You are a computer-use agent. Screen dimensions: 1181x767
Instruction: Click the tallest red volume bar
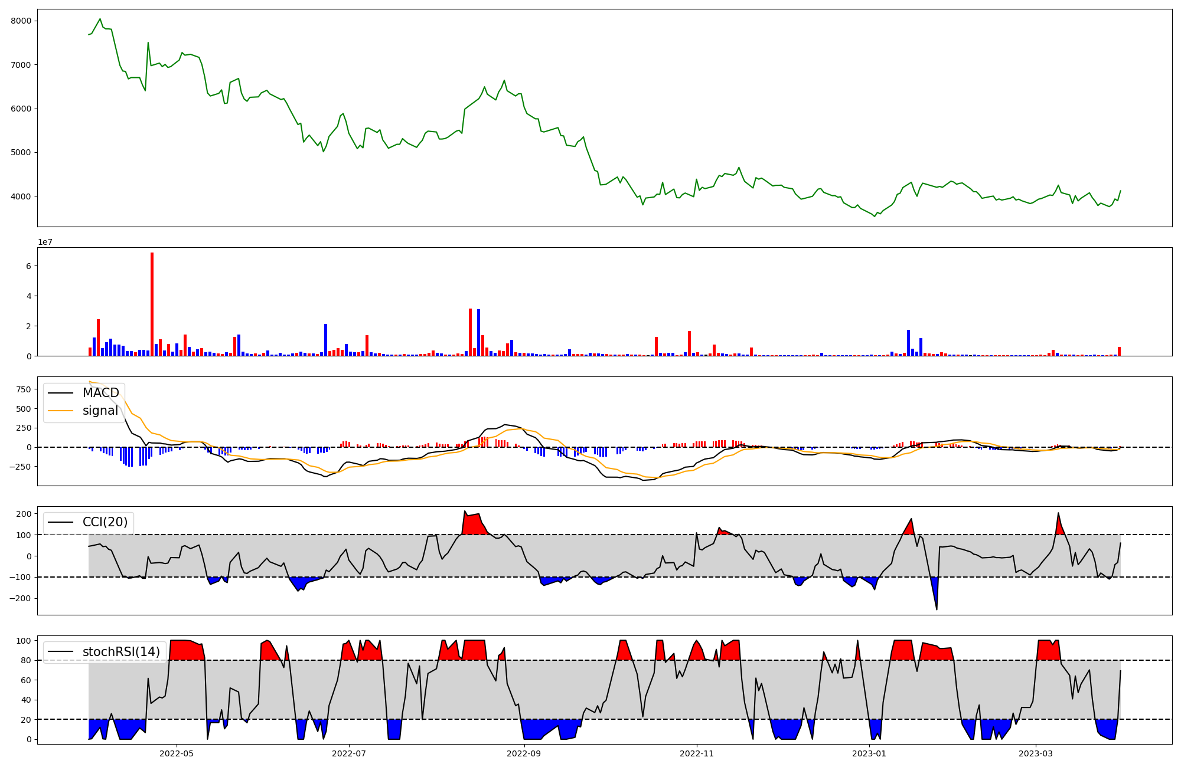[x=152, y=304]
